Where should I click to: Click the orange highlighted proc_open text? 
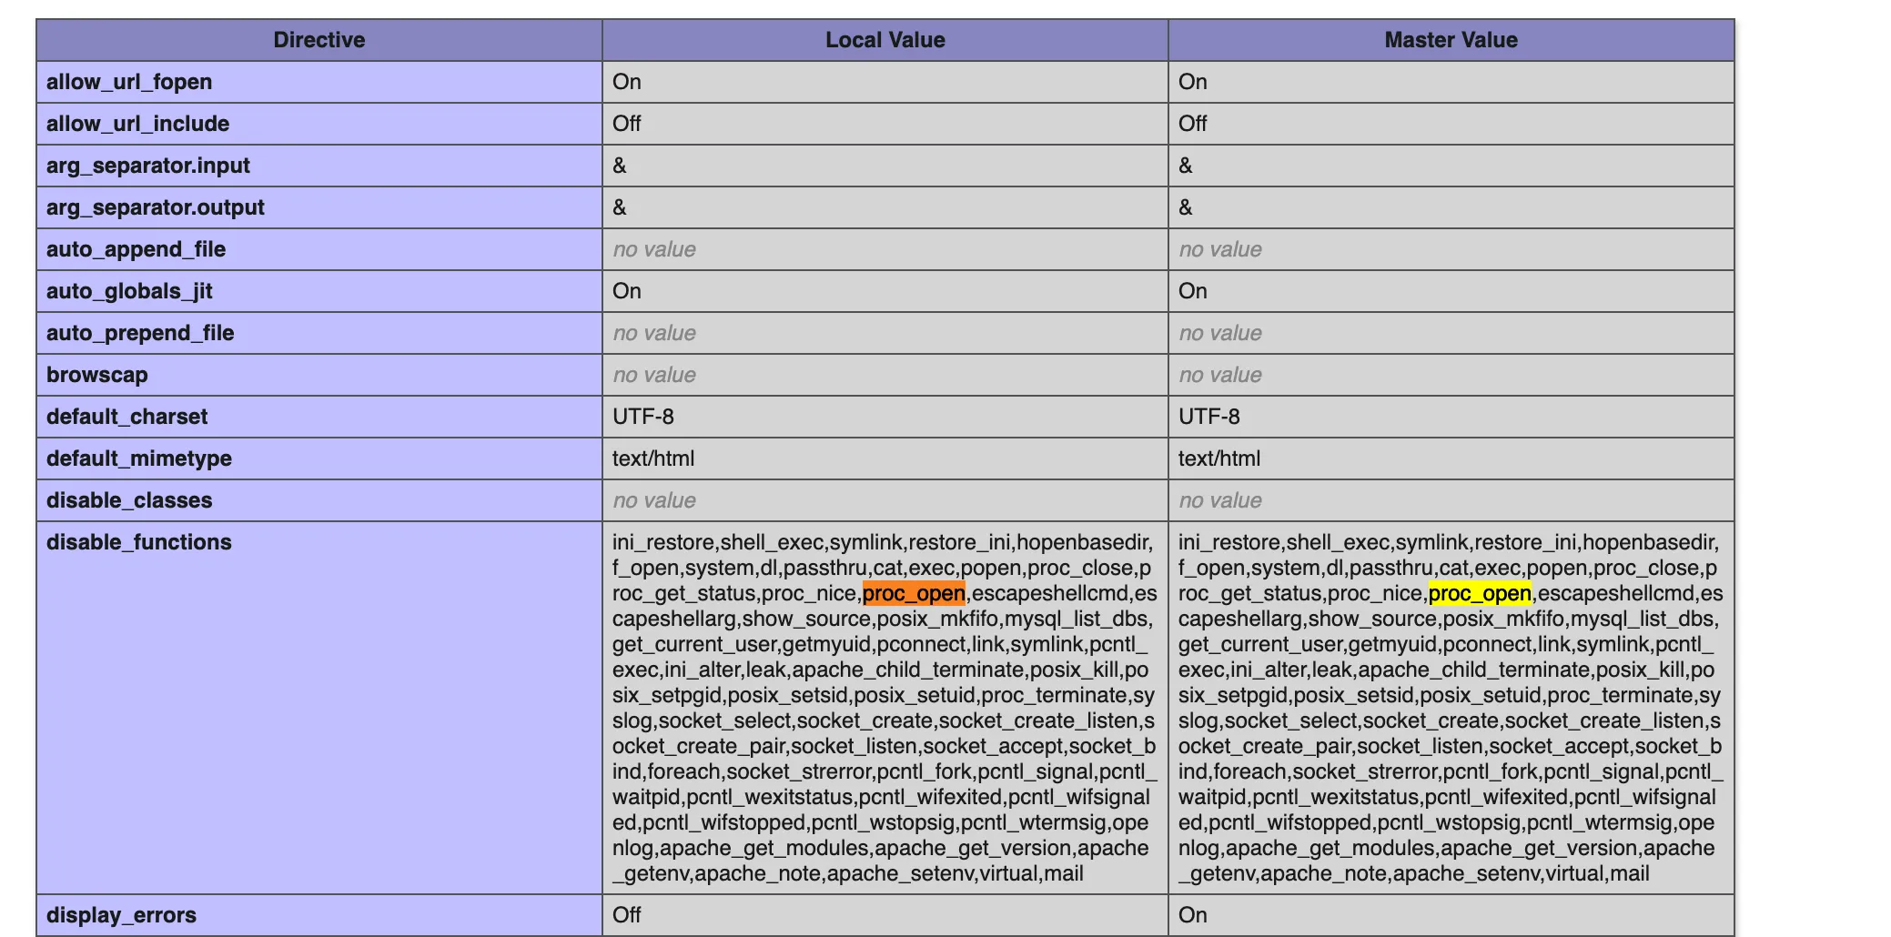click(914, 593)
